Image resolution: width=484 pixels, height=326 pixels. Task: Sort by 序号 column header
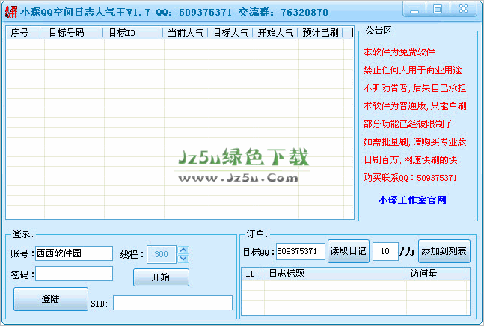[25, 33]
